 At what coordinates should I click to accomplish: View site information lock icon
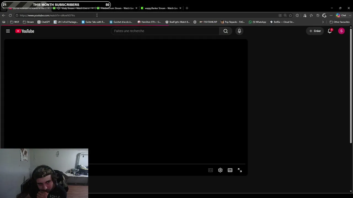tap(17, 15)
